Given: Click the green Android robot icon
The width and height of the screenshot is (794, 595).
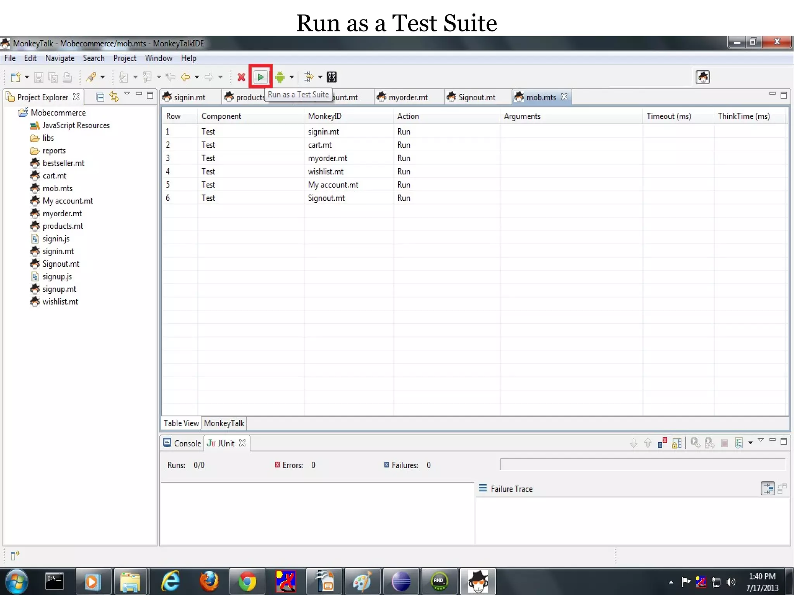Looking at the screenshot, I should tap(280, 77).
